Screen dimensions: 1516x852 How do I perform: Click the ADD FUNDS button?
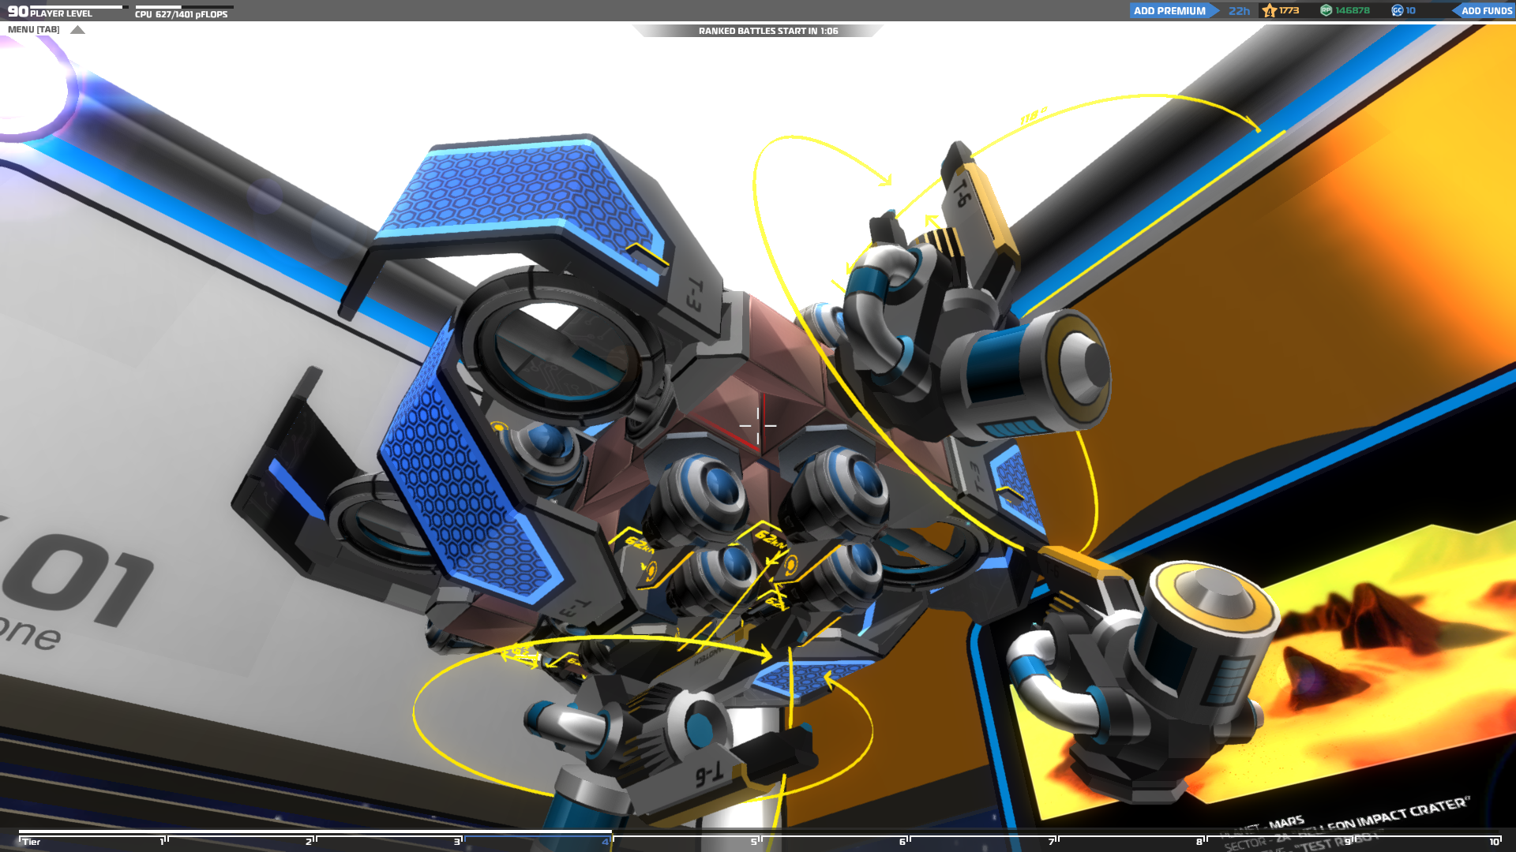point(1485,11)
